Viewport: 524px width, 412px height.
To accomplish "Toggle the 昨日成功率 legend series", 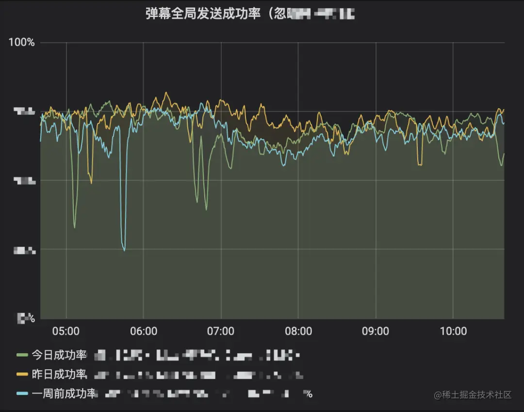I will (x=59, y=374).
